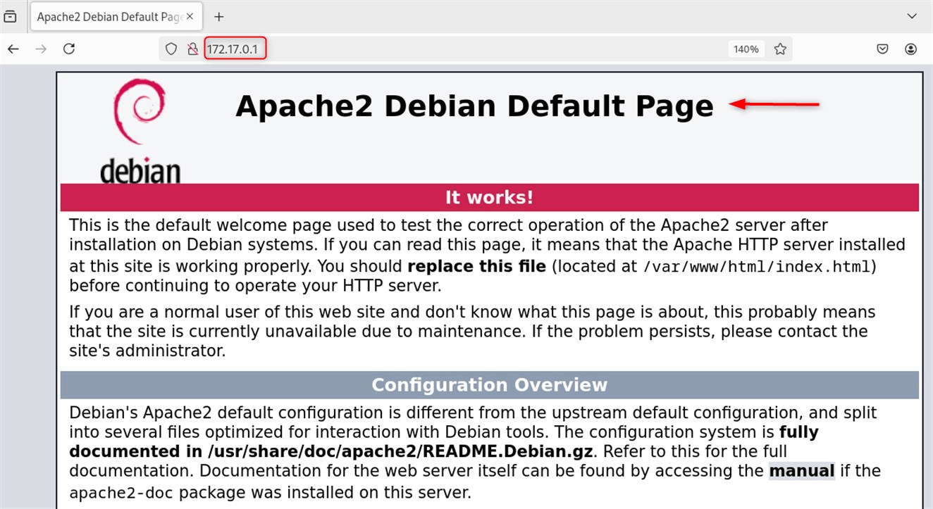This screenshot has width=933, height=509.
Task: Expand the list all tabs chevron
Action: tap(911, 16)
